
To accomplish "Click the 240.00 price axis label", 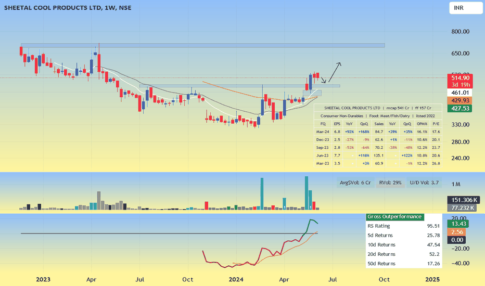I will coord(460,158).
